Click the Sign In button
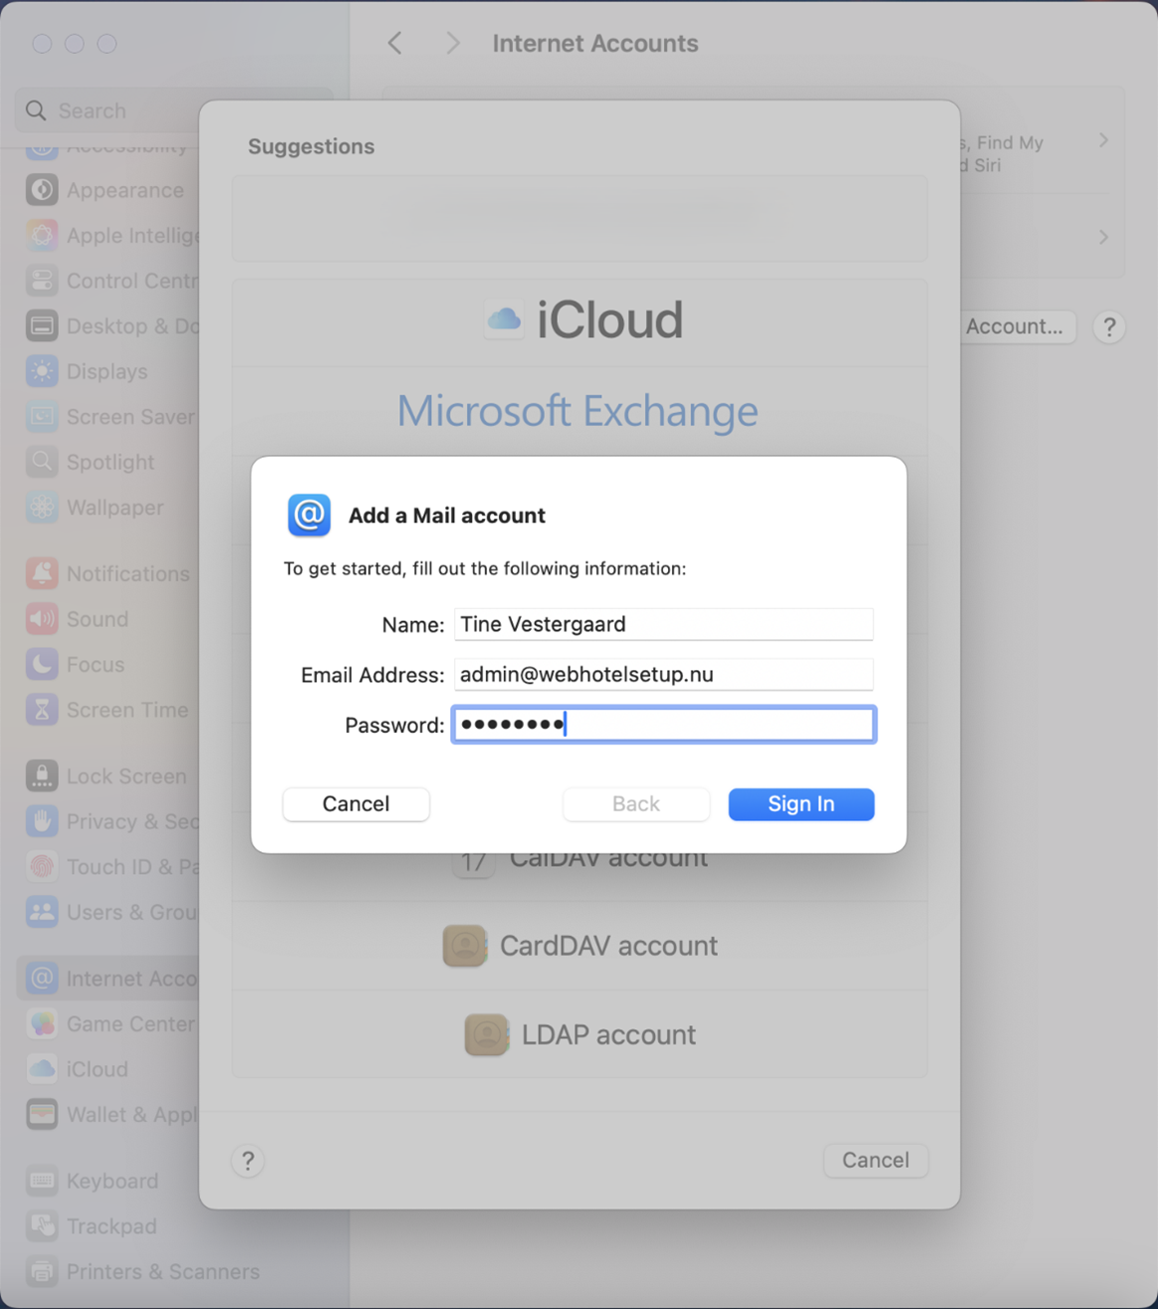Screen dimensions: 1158x1309 click(x=801, y=804)
